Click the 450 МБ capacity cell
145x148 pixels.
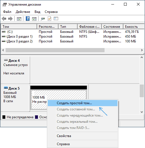(130, 37)
